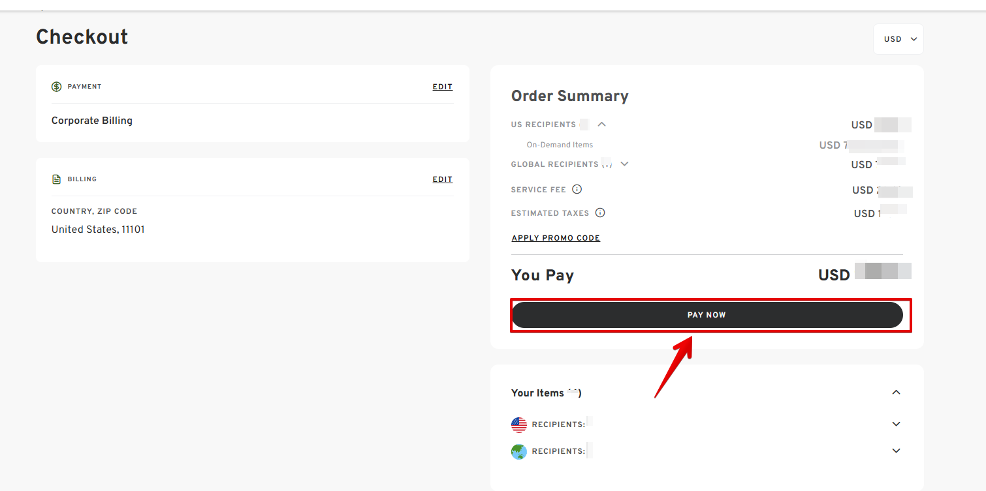Image resolution: width=986 pixels, height=491 pixels.
Task: Show Service Fee info tooltip icon
Action: coord(577,190)
